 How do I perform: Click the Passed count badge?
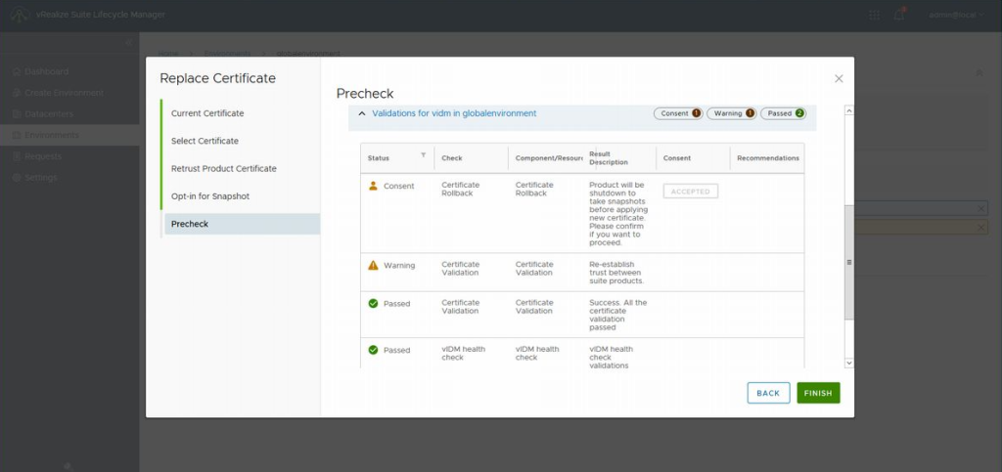[x=784, y=113]
